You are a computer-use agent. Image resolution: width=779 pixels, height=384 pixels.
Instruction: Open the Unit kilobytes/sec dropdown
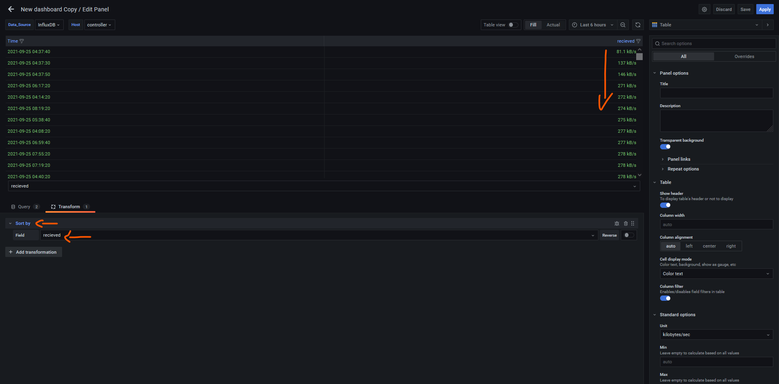(x=716, y=334)
